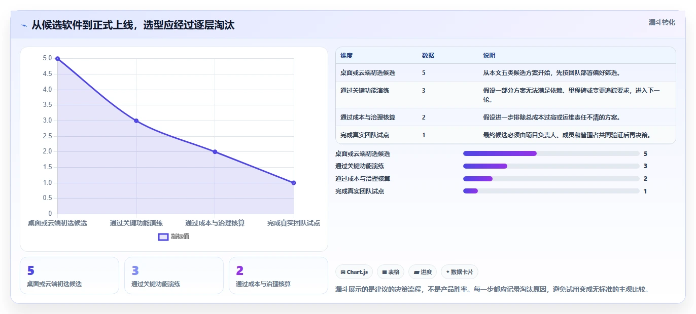This screenshot has width=696, height=314.
Task: Click the lightning icon beside the title
Action: (24, 25)
